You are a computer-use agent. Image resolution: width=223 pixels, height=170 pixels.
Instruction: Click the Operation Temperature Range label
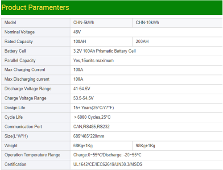[32, 155]
